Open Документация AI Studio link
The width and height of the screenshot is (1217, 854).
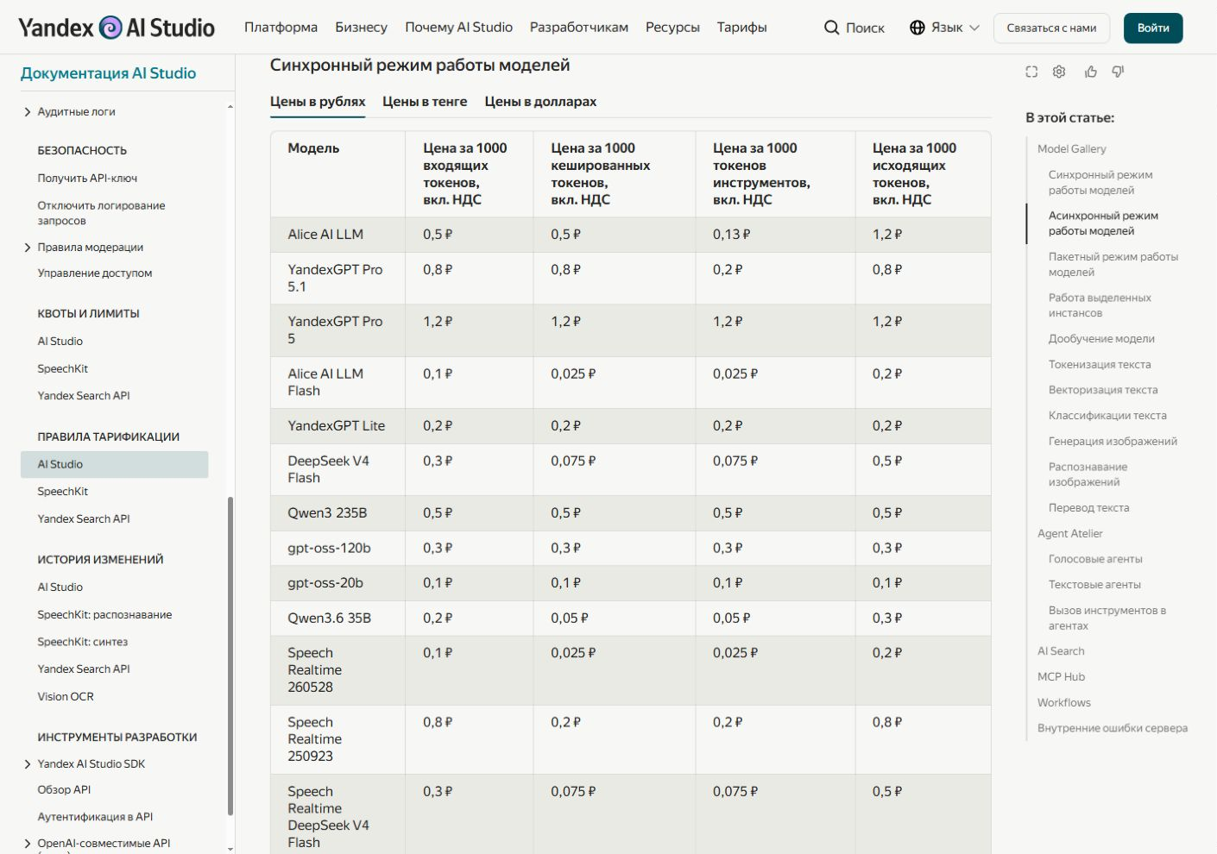coord(108,73)
